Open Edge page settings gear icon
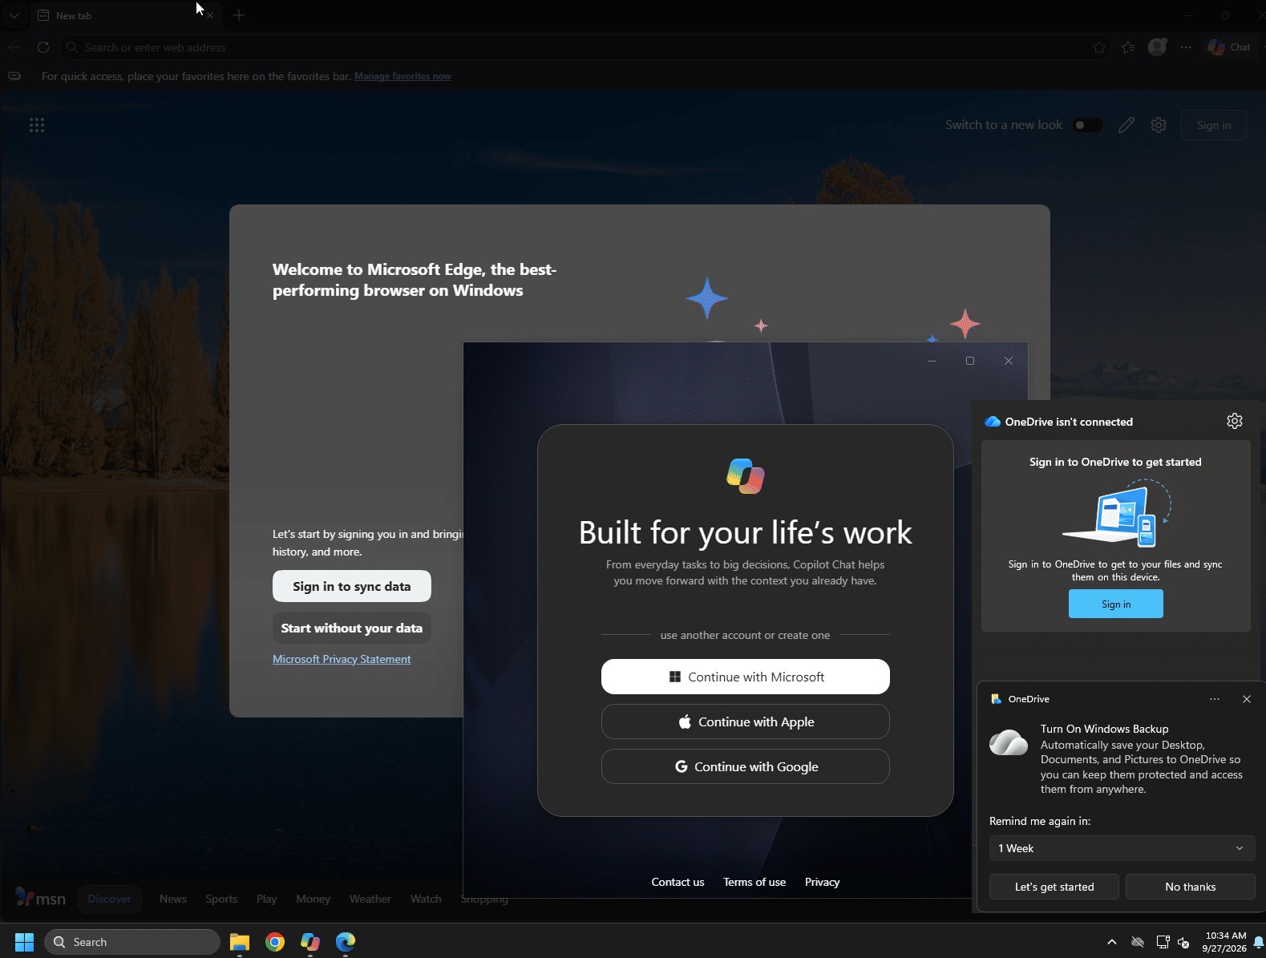The height and width of the screenshot is (958, 1266). (x=1158, y=125)
